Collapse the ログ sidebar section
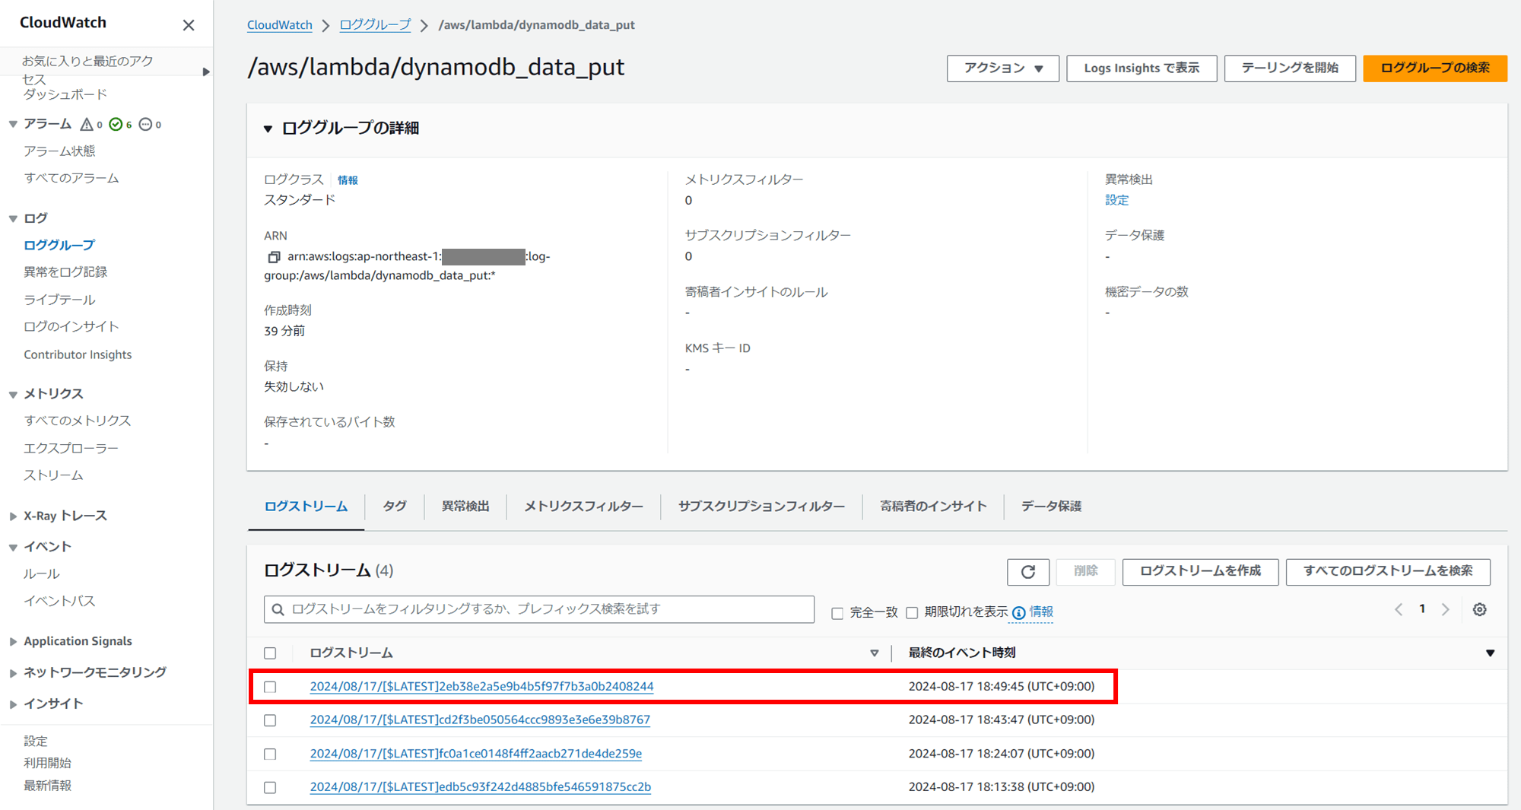The width and height of the screenshot is (1521, 810). pos(13,218)
